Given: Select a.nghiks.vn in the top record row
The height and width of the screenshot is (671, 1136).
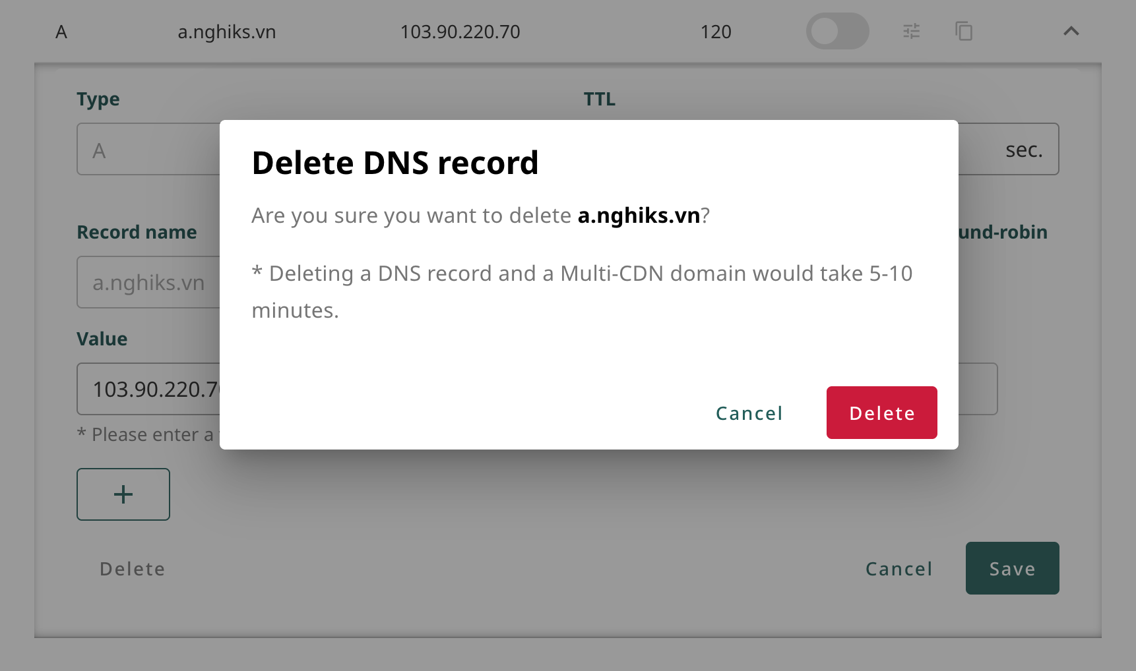Looking at the screenshot, I should coord(226,32).
